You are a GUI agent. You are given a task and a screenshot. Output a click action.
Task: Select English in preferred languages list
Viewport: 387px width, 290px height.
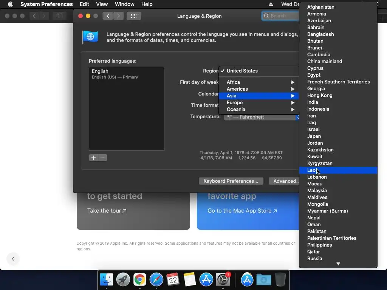tap(126, 74)
